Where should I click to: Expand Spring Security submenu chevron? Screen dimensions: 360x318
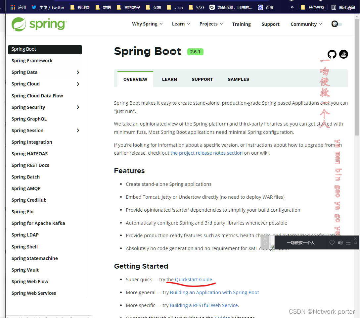pos(78,107)
